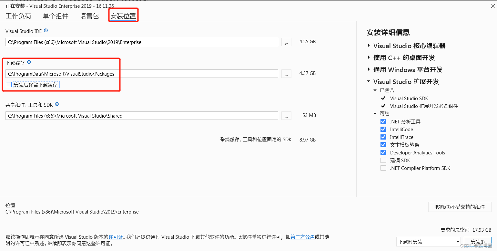Click 8.97 GB size value
Image resolution: width=497 pixels, height=251 pixels.
308,140
